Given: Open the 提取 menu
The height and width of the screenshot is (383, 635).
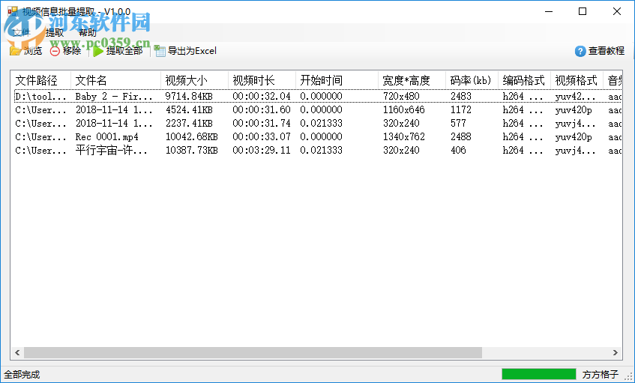Looking at the screenshot, I should point(55,32).
